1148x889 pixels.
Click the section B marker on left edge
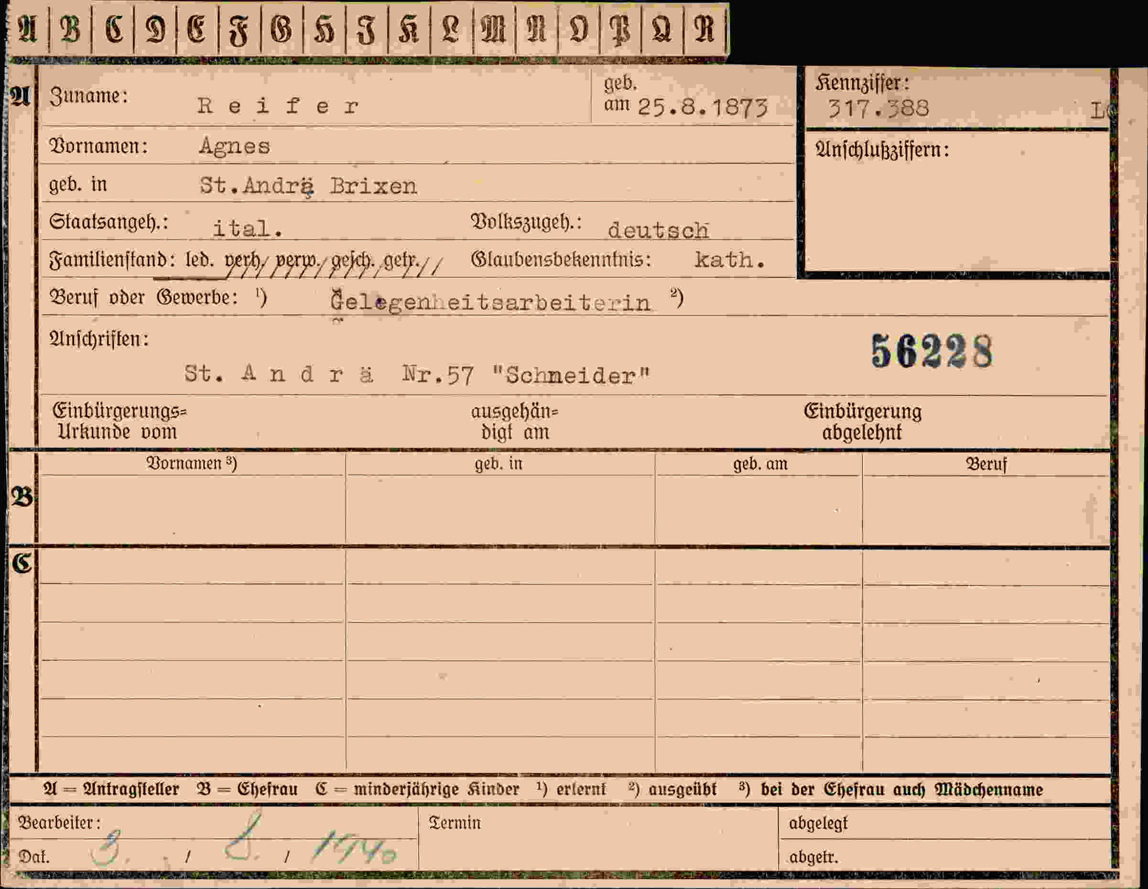click(22, 497)
